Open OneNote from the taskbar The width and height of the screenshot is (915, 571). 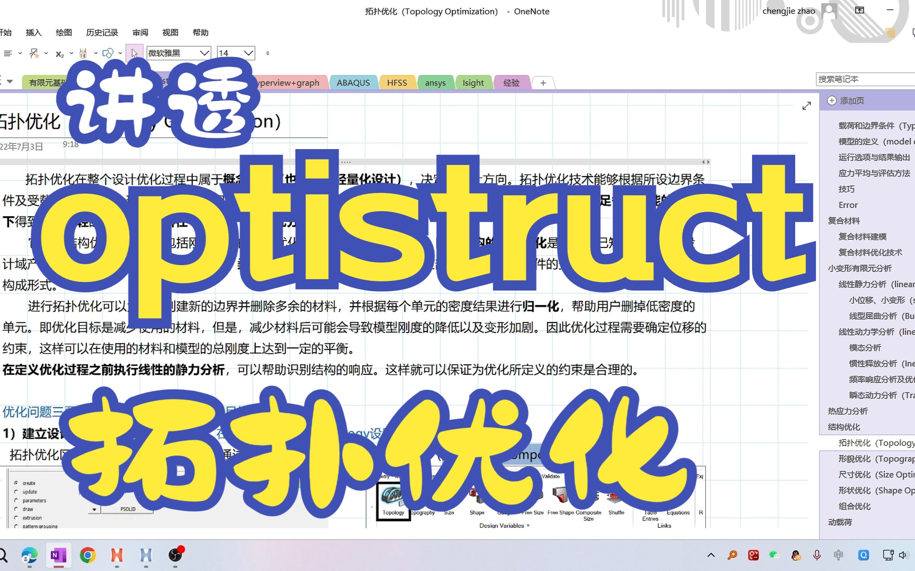[x=59, y=555]
